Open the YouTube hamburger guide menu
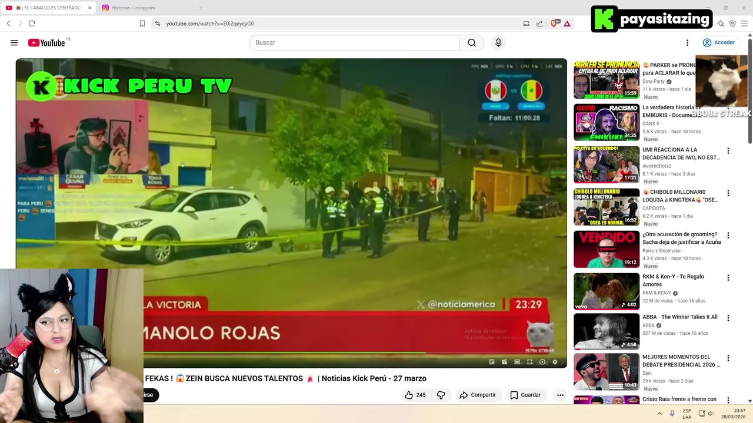Viewport: 753px width, 423px height. [x=14, y=43]
